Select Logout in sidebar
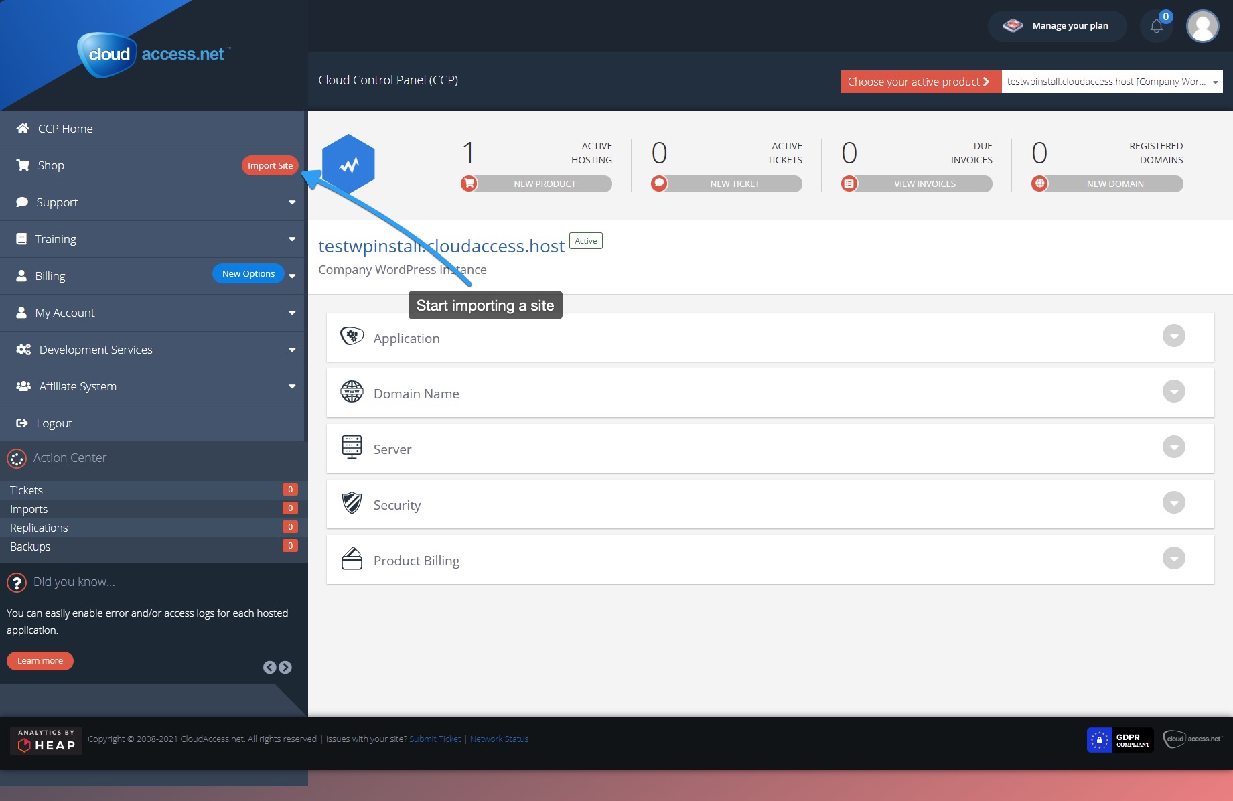The height and width of the screenshot is (801, 1233). [152, 423]
